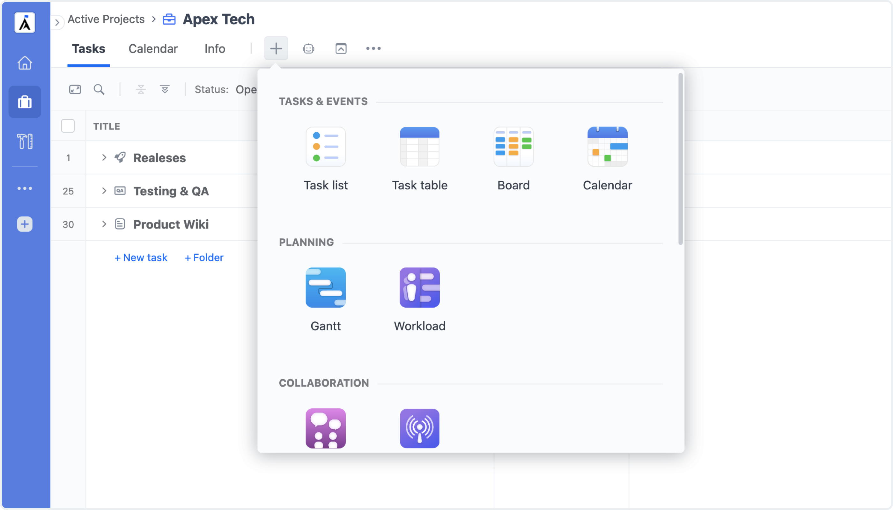Open the automation robot icon
This screenshot has height=510, width=893.
(308, 48)
